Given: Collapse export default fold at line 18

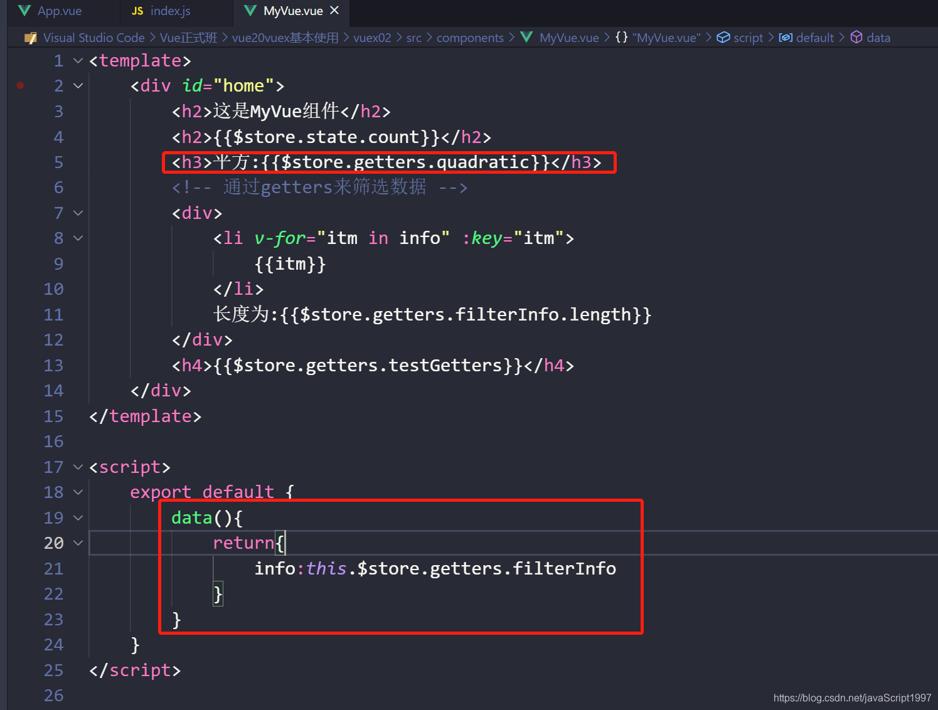Looking at the screenshot, I should point(78,492).
